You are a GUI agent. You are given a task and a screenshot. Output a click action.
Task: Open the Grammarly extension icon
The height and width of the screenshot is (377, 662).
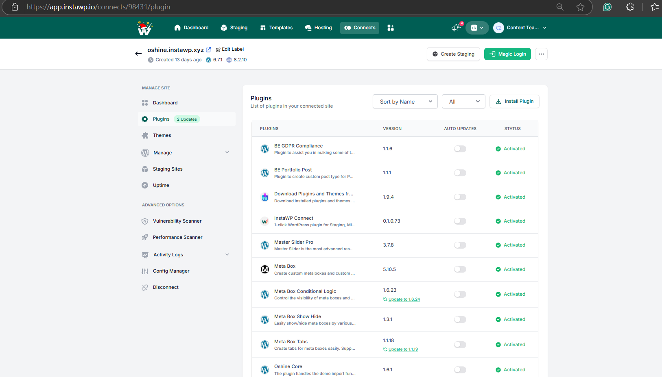[x=607, y=7]
